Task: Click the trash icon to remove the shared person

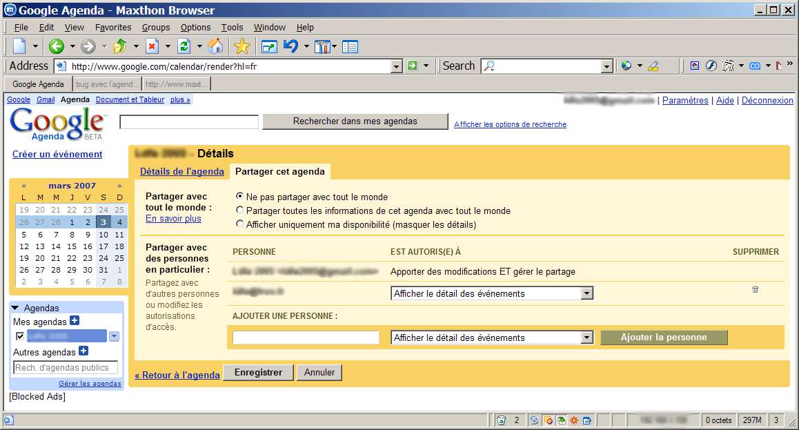Action: coord(755,289)
